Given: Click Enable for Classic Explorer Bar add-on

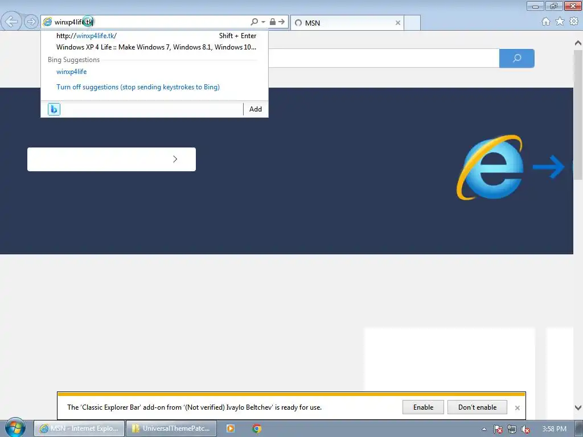Looking at the screenshot, I should [x=423, y=407].
